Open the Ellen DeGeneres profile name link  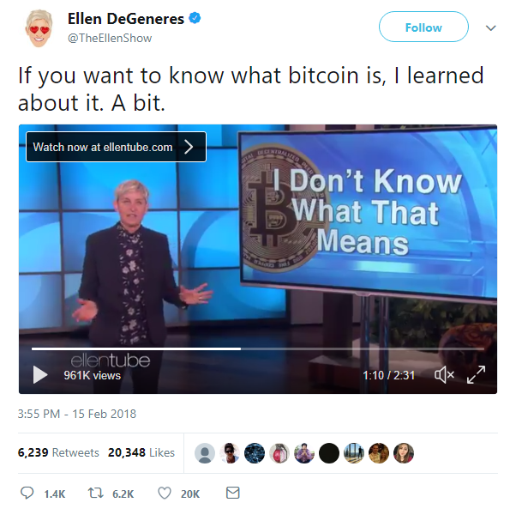tap(126, 18)
